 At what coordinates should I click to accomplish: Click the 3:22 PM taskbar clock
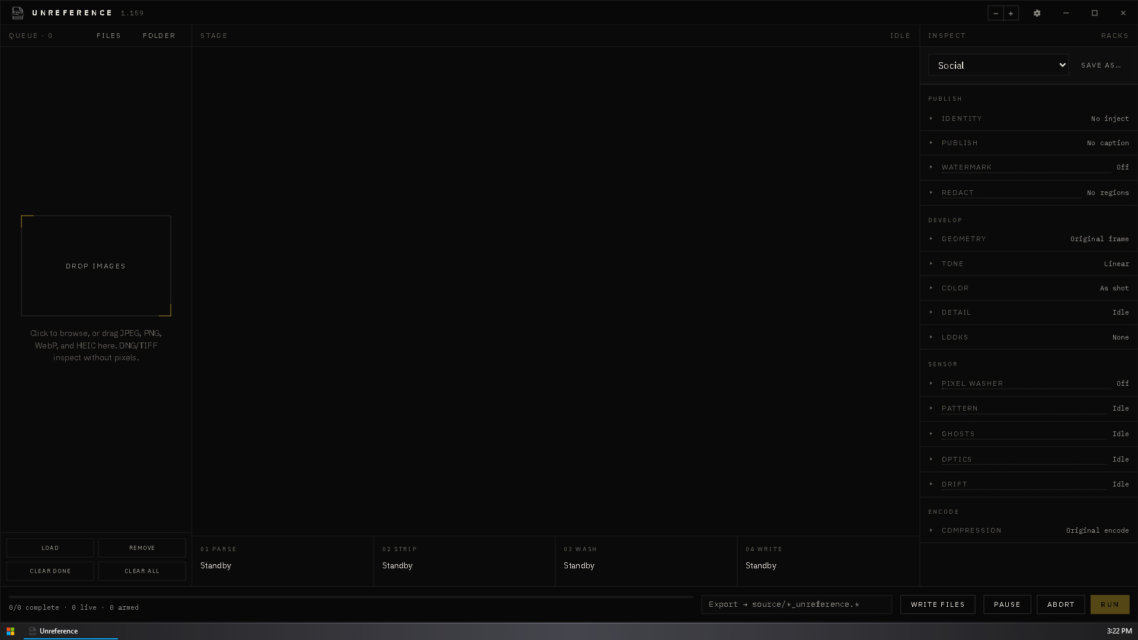pyautogui.click(x=1119, y=631)
